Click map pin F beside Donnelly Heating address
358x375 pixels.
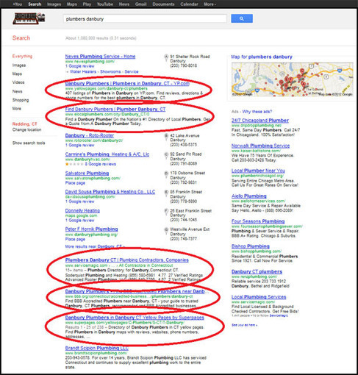[166, 211]
